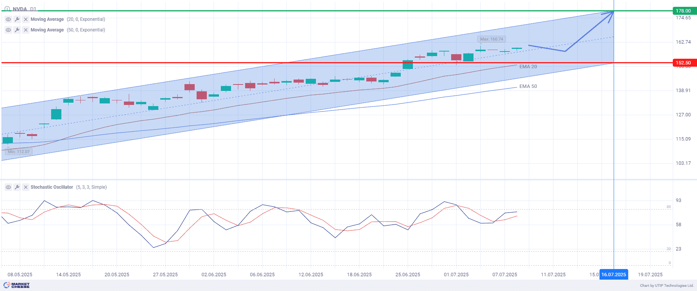The image size is (697, 291).
Task: Select the 178.00 green price level label
Action: coord(684,11)
